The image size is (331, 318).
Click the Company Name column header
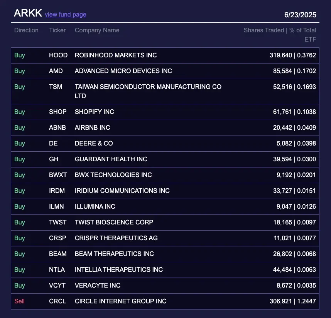97,30
